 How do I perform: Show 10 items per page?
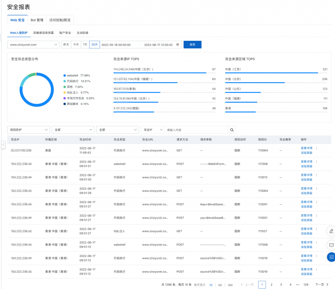tap(211, 285)
